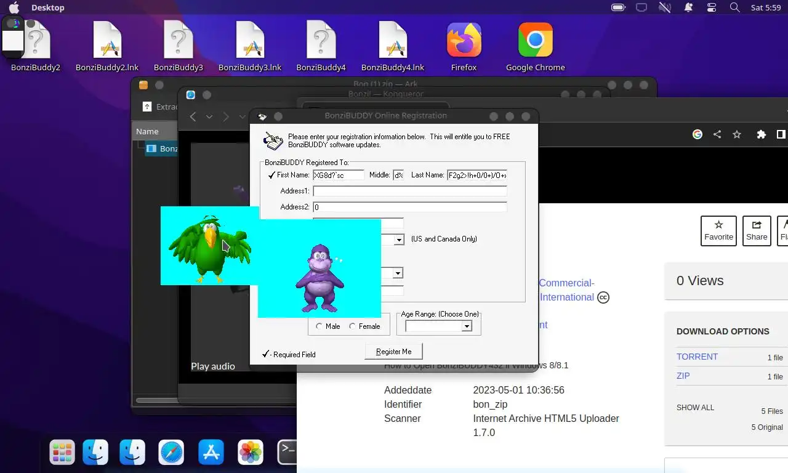This screenshot has width=788, height=473.
Task: Check battery status icon in menu bar
Action: pos(618,7)
